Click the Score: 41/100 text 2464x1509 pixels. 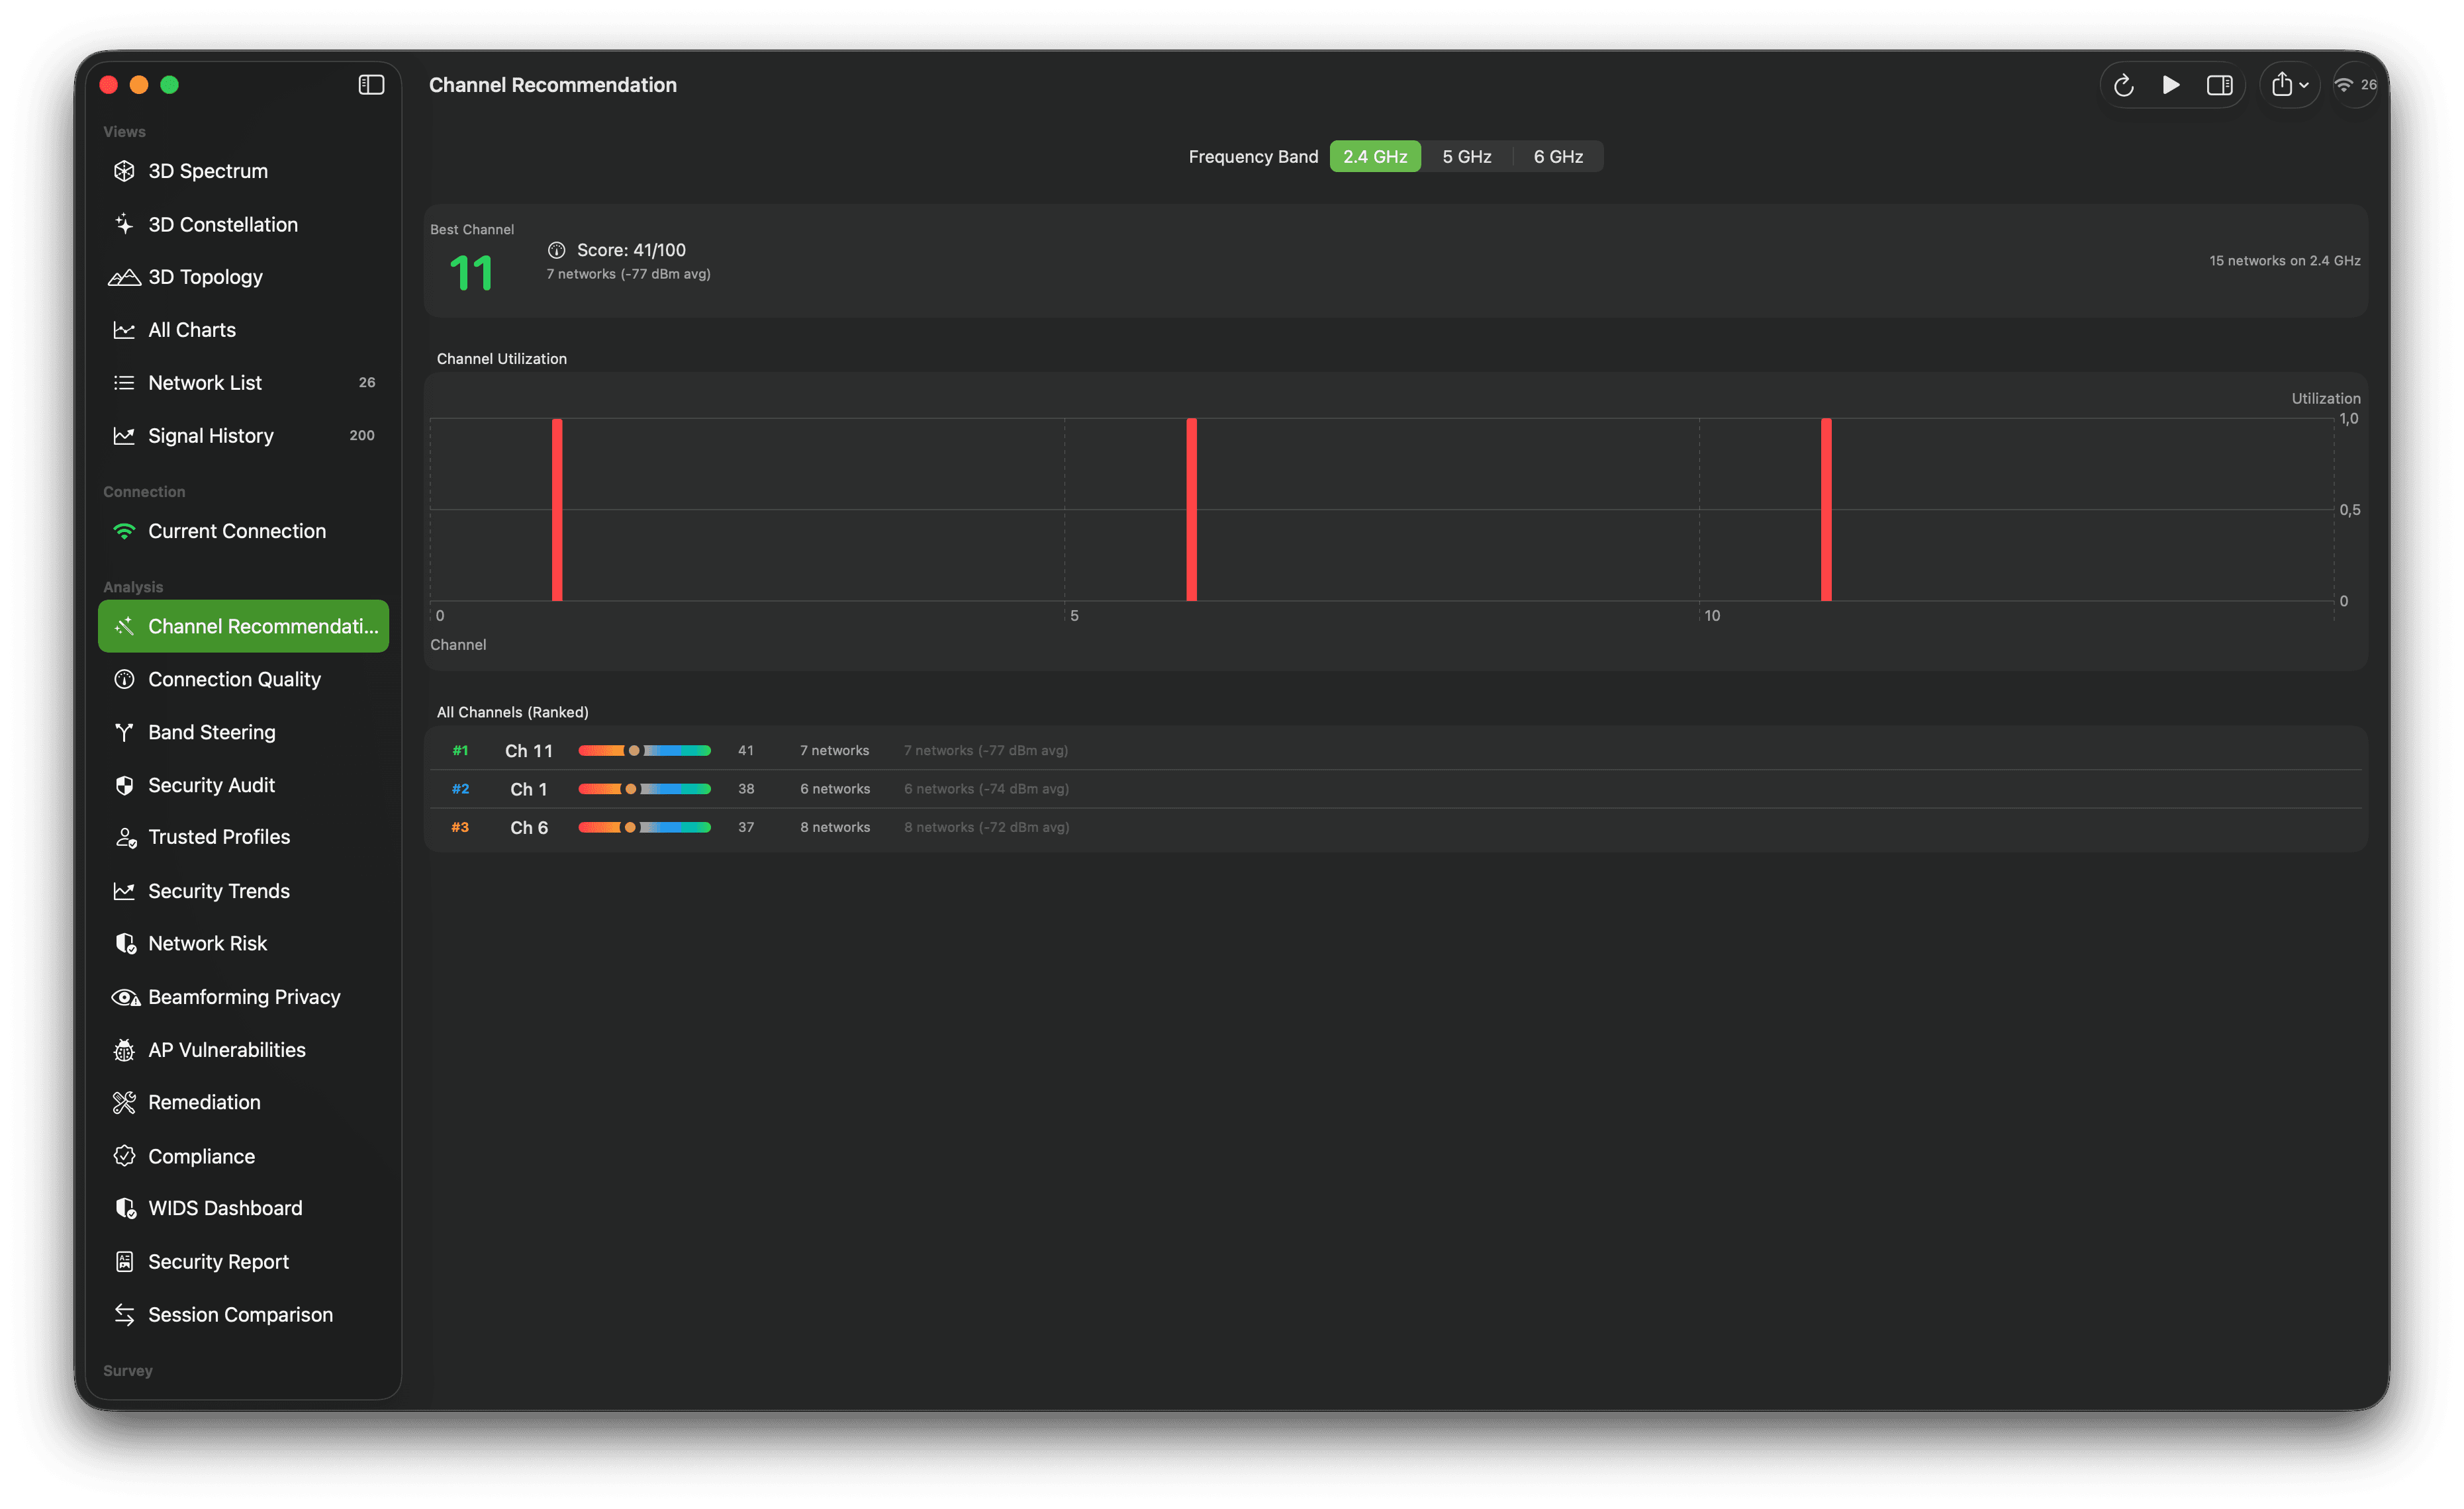tap(631, 250)
